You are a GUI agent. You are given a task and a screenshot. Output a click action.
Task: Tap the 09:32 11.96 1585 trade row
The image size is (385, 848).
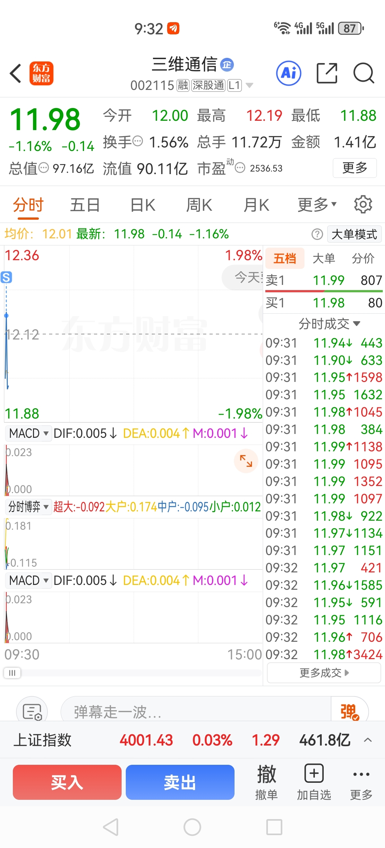point(324,585)
